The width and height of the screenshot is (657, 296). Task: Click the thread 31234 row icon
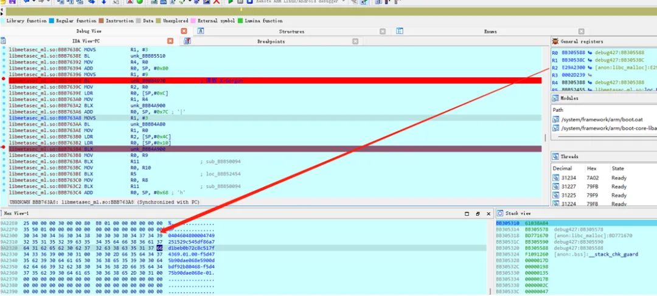pos(556,178)
